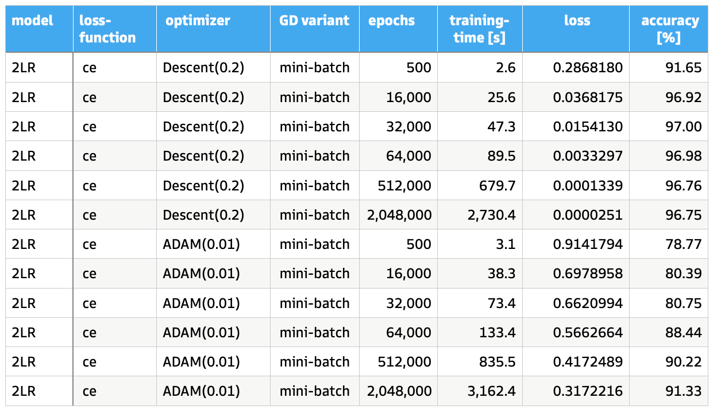Viewport: 717px width, 413px height.
Task: Click the 'epochs' column header
Action: point(391,21)
